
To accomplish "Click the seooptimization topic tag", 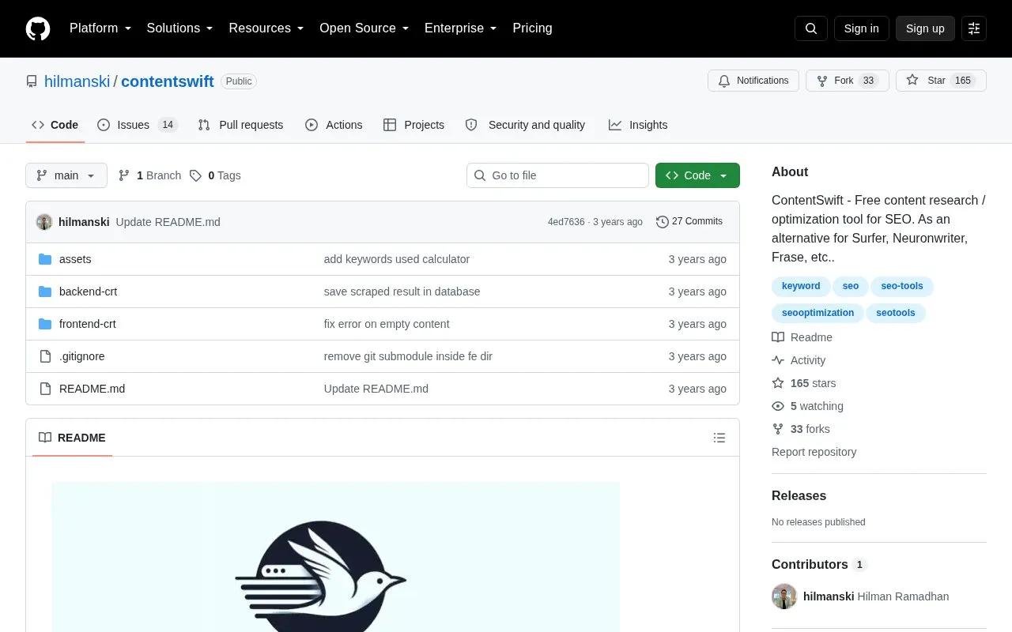I will click(818, 313).
